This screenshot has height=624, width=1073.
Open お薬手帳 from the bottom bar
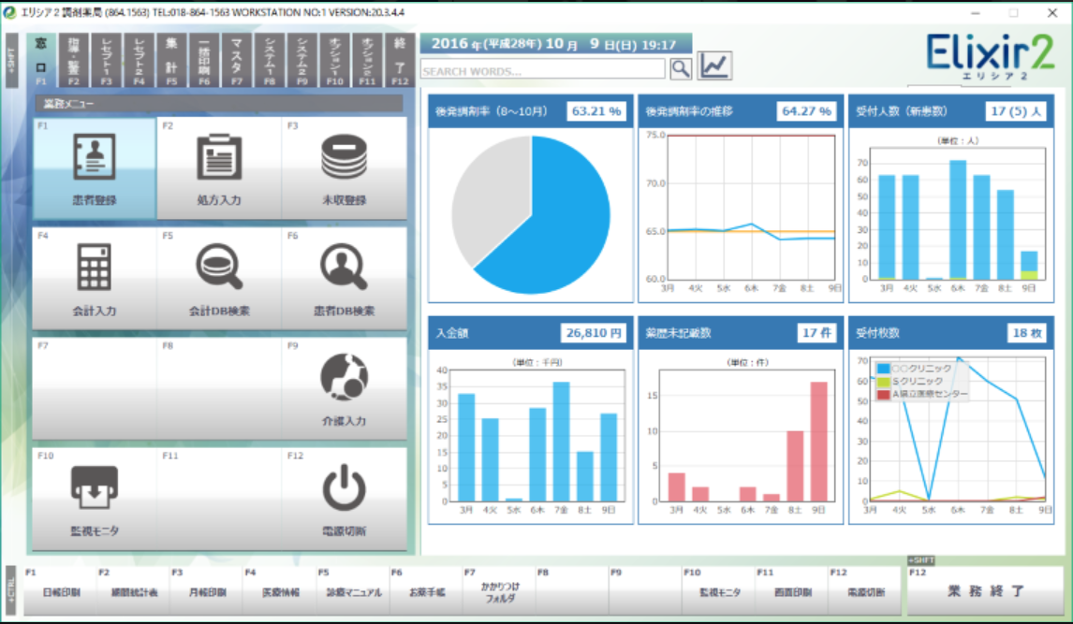(426, 592)
